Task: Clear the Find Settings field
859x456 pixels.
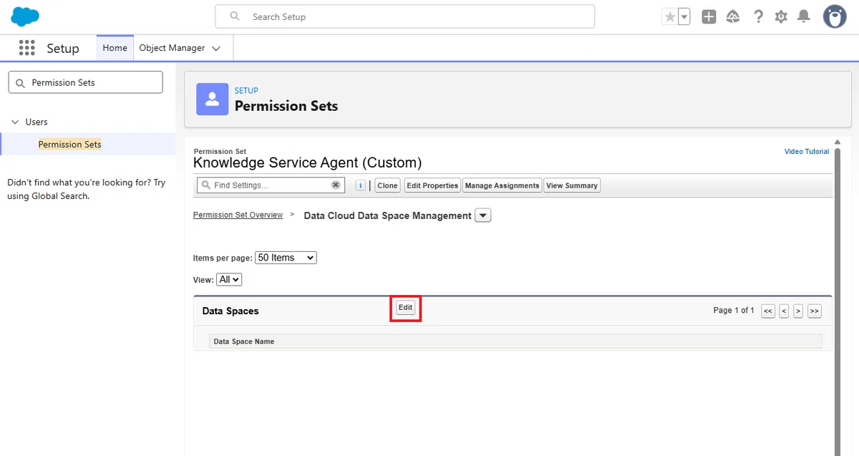Action: (x=335, y=185)
